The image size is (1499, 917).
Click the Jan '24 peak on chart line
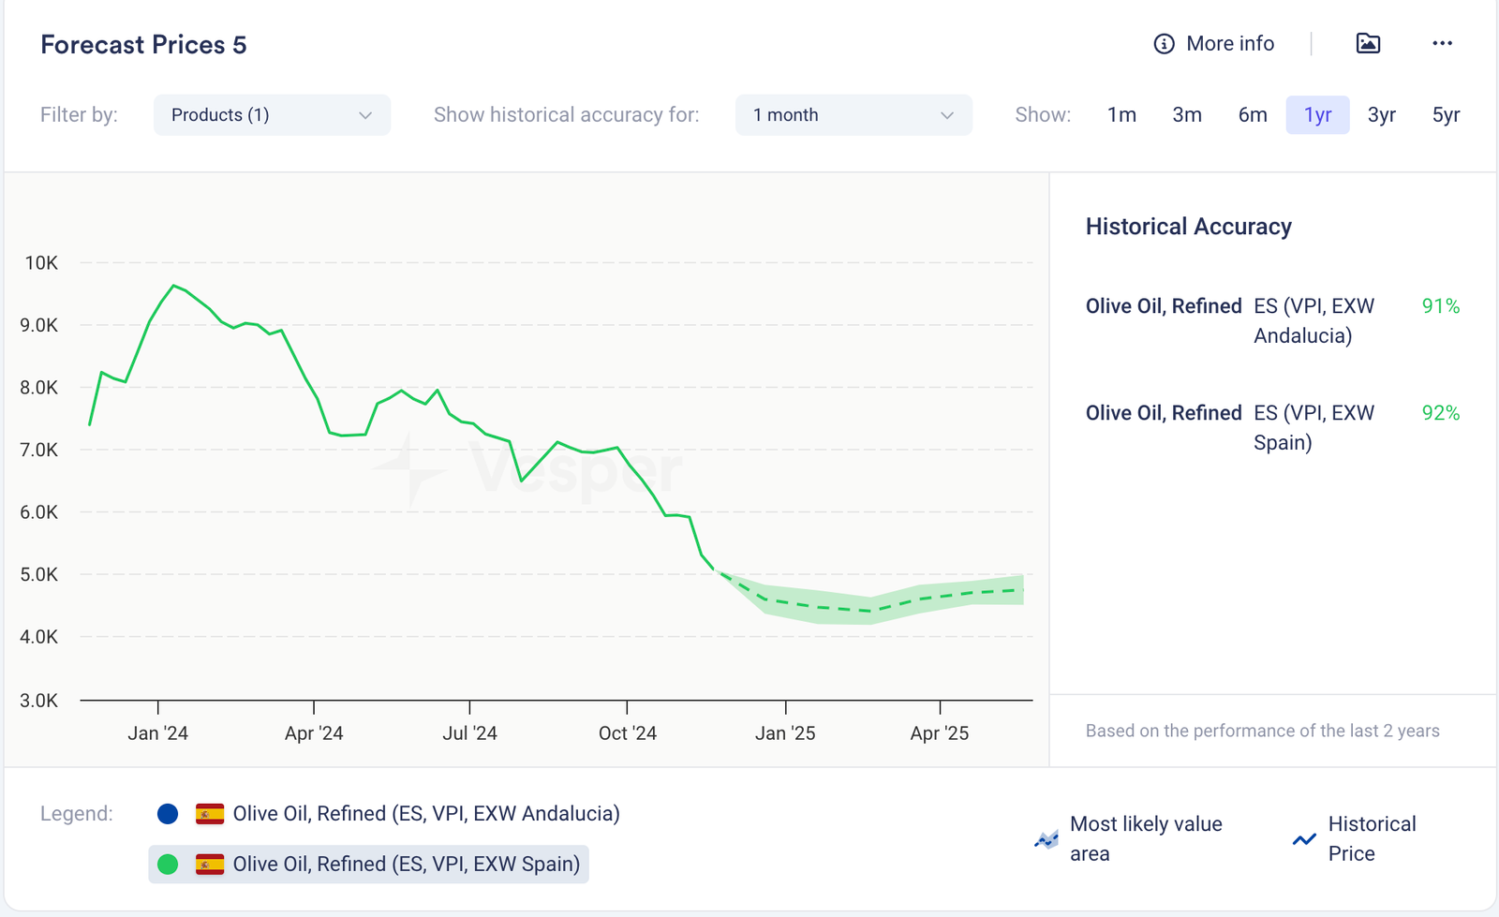(173, 286)
